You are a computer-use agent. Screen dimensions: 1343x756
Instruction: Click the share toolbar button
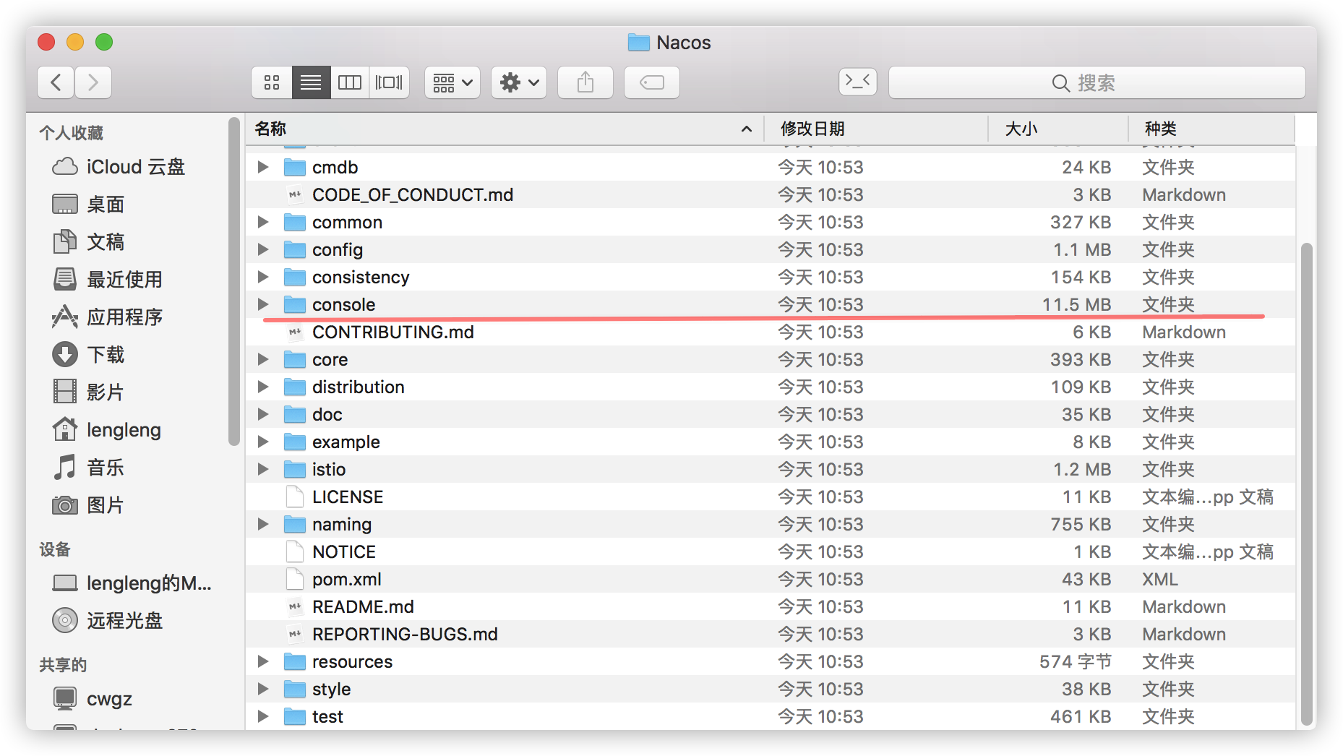[x=585, y=82]
